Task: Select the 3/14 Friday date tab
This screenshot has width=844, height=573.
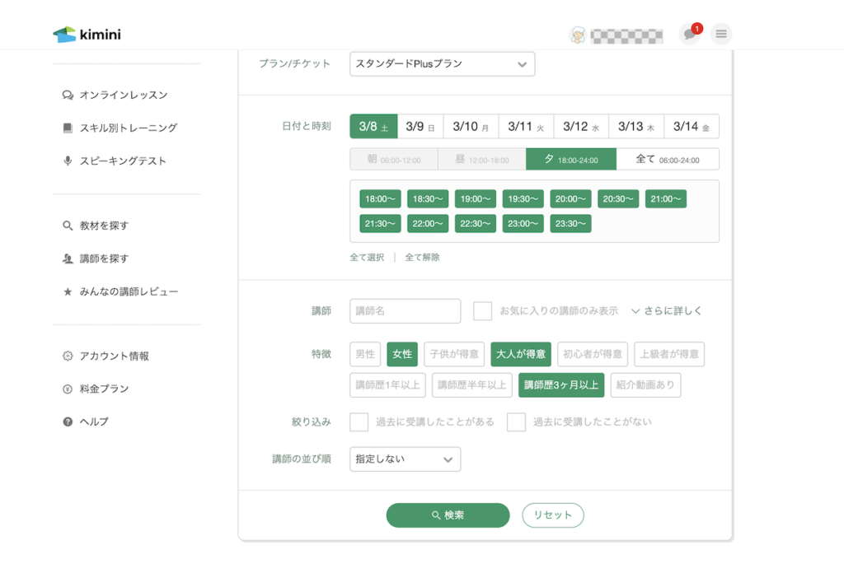Action: pos(692,126)
